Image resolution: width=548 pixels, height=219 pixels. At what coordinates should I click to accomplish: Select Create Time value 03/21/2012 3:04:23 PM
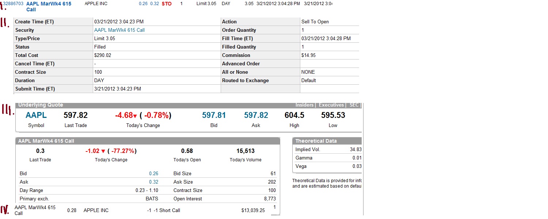click(119, 22)
